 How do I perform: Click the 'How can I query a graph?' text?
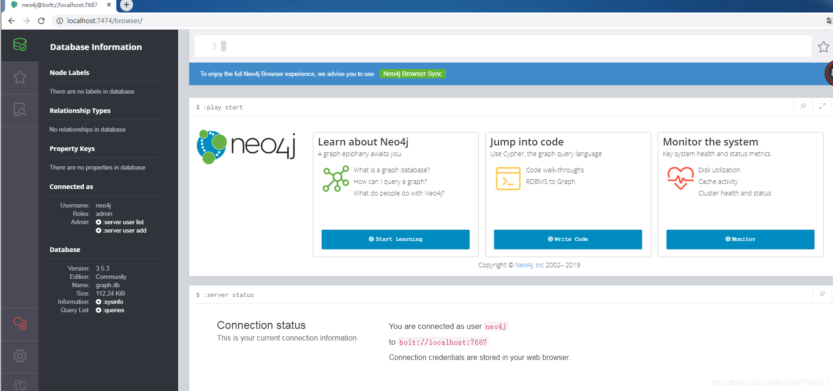390,182
